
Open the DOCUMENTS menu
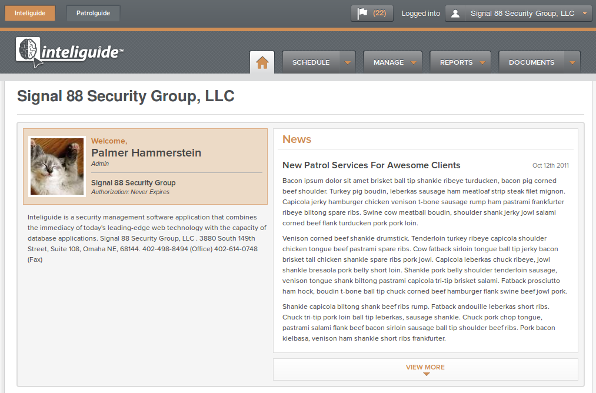coord(531,62)
